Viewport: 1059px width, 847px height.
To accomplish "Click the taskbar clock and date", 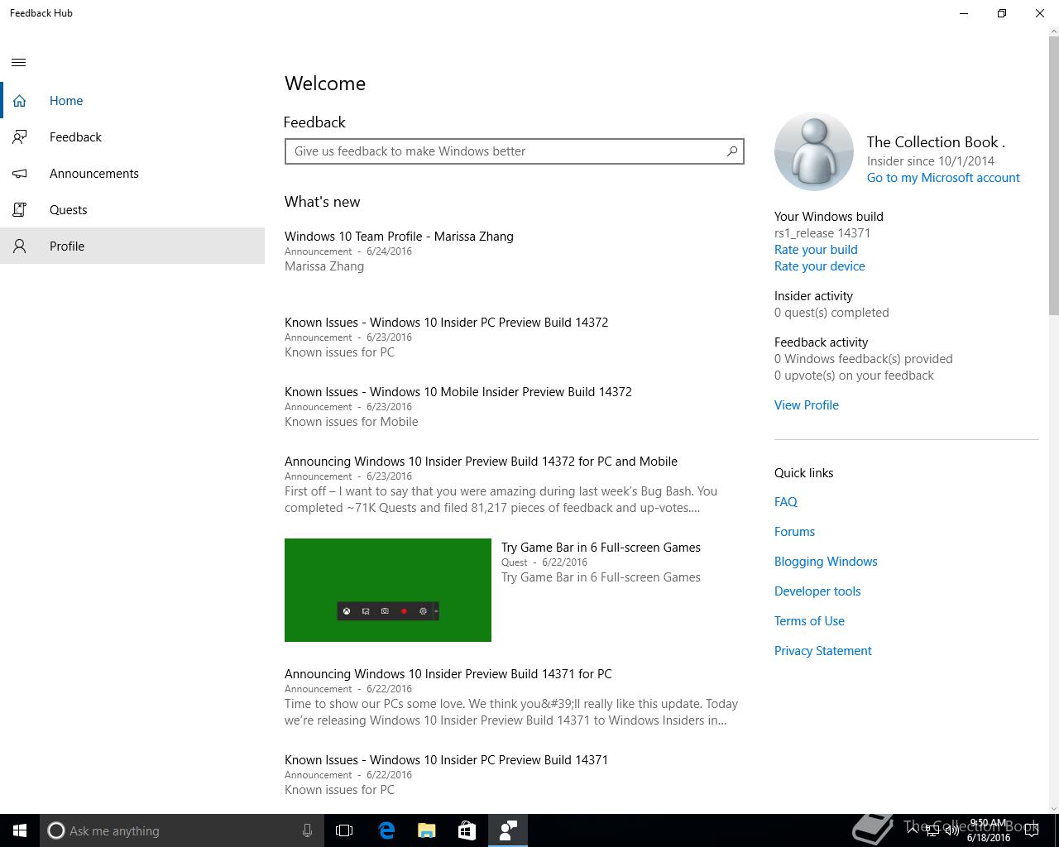I will click(988, 830).
